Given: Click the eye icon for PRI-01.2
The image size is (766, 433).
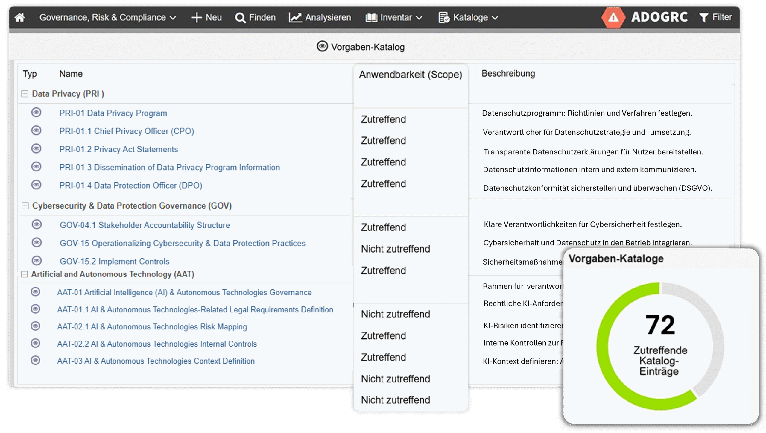Looking at the screenshot, I should [36, 149].
